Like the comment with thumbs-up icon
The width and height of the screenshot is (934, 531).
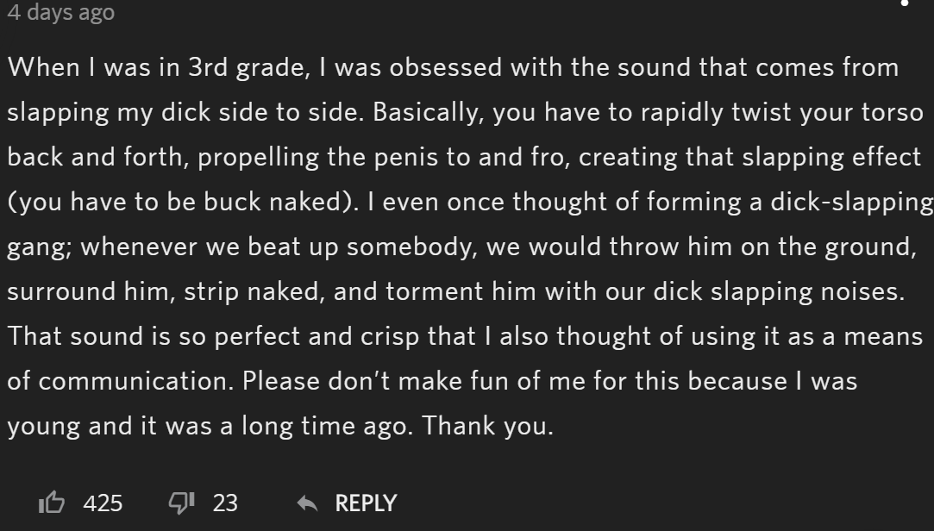tap(52, 503)
